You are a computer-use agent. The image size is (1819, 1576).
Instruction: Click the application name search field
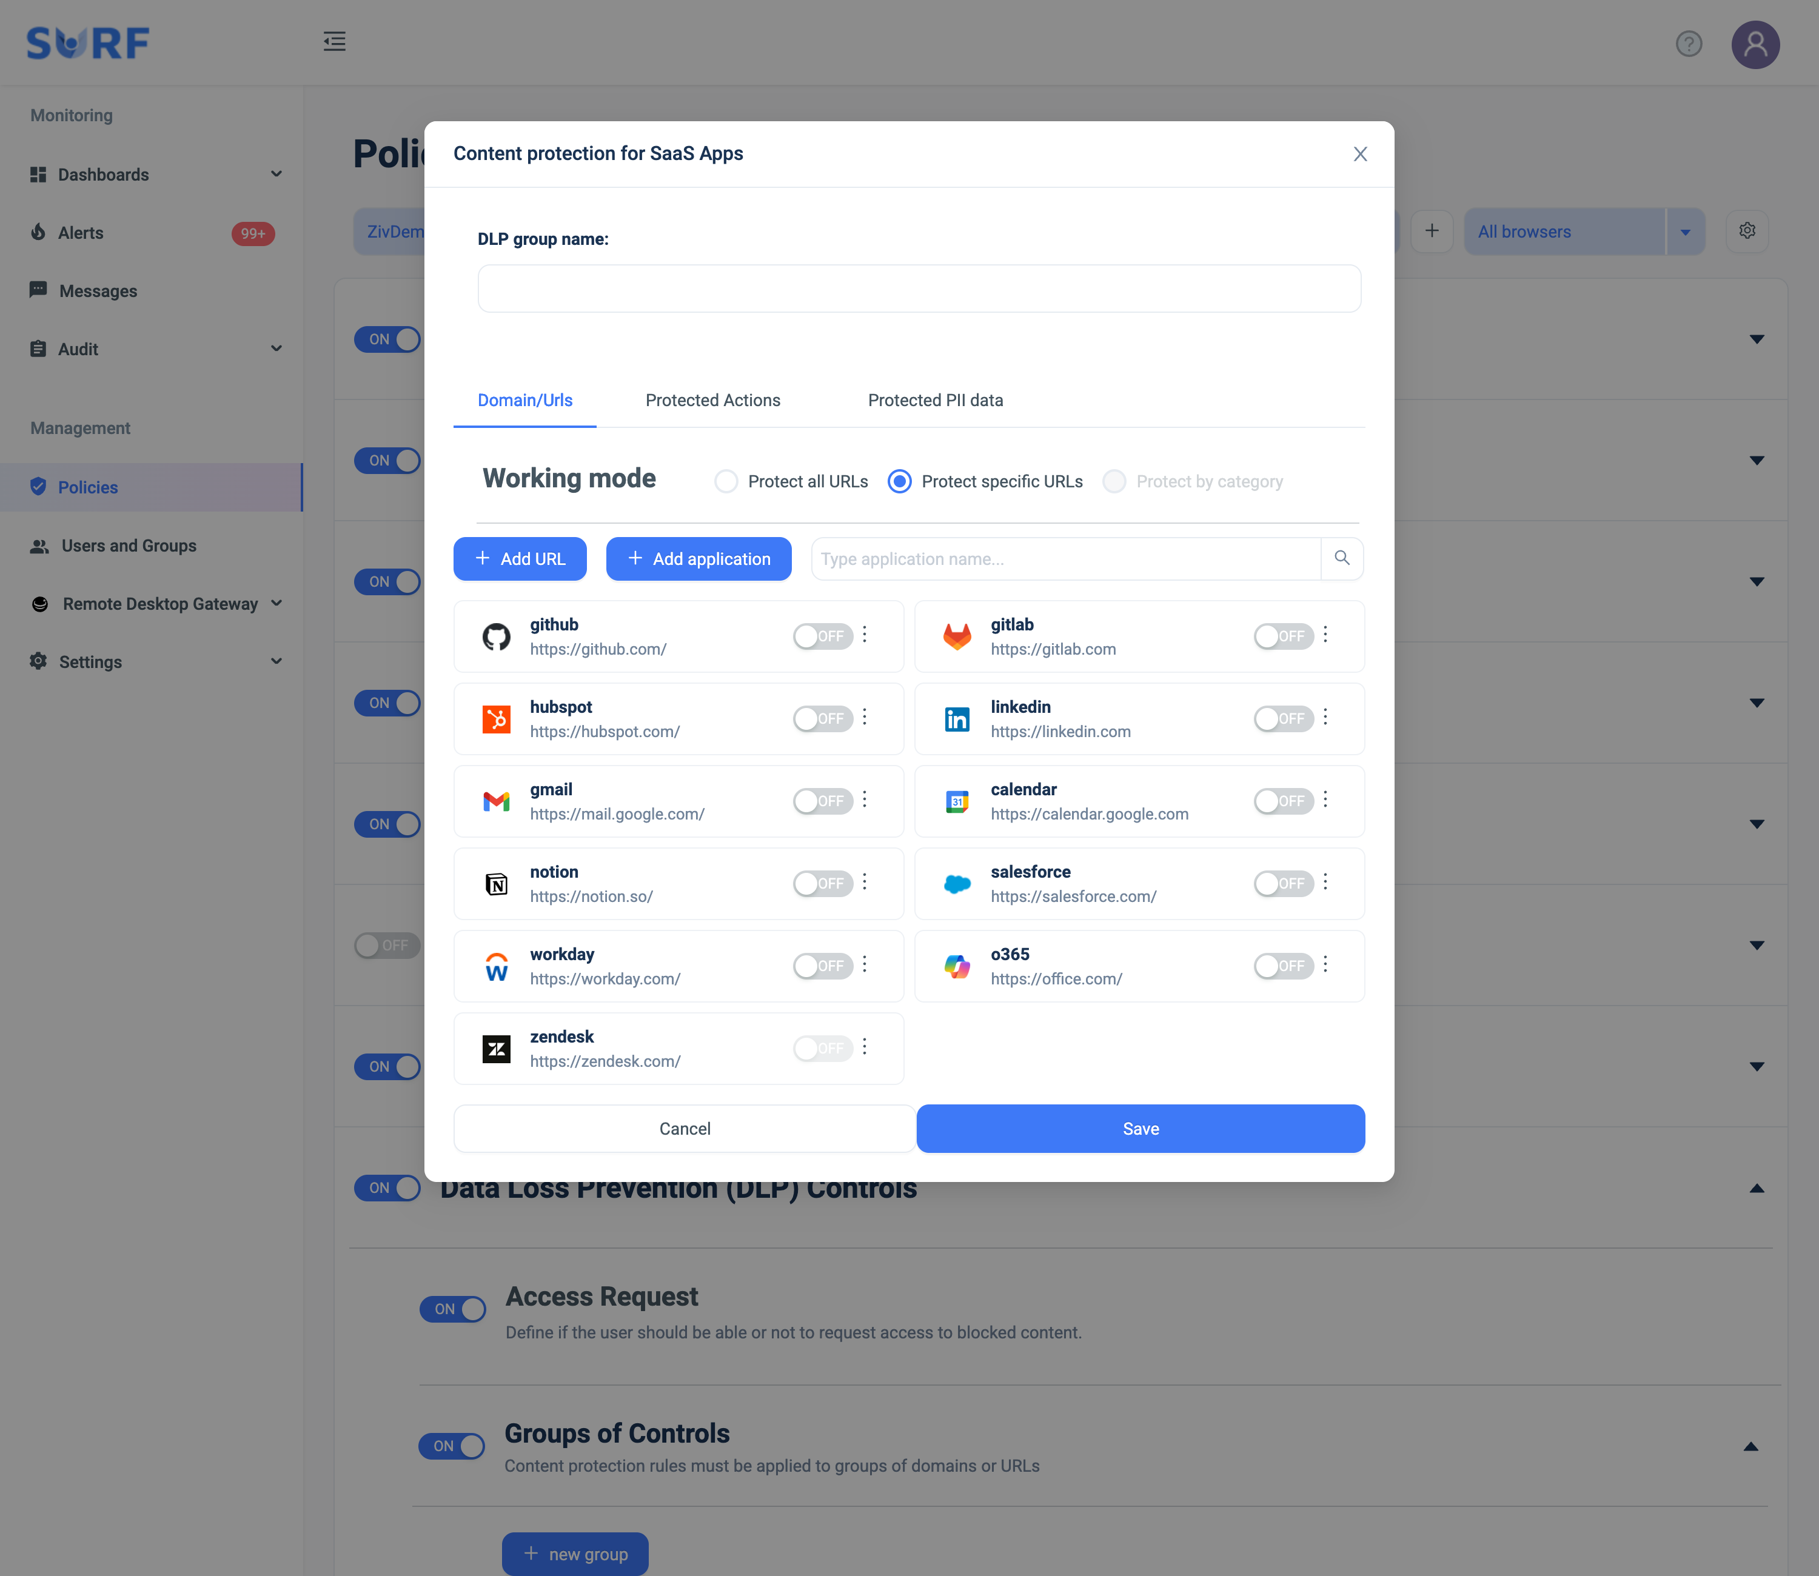pos(1066,558)
